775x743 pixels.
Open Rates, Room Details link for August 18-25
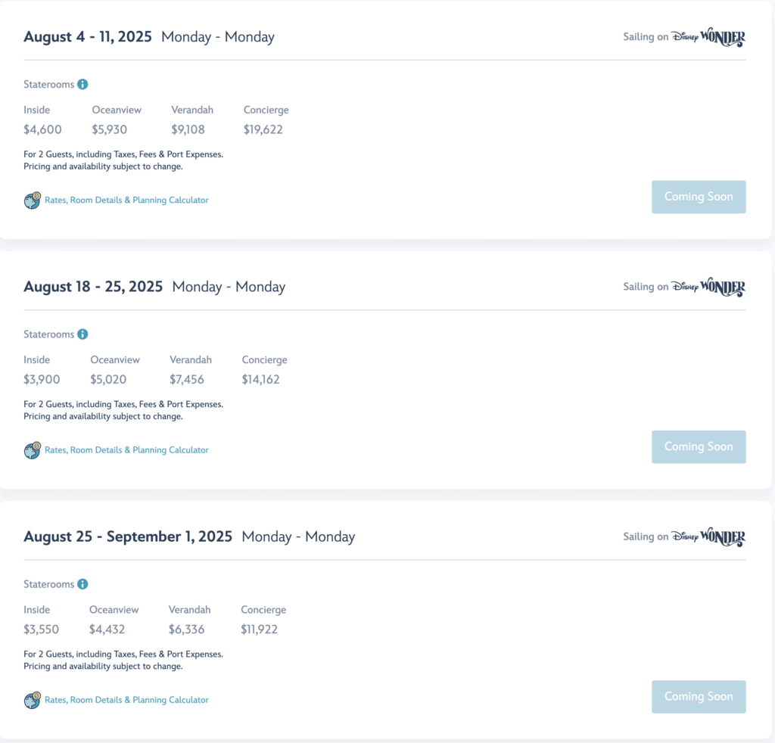point(126,450)
